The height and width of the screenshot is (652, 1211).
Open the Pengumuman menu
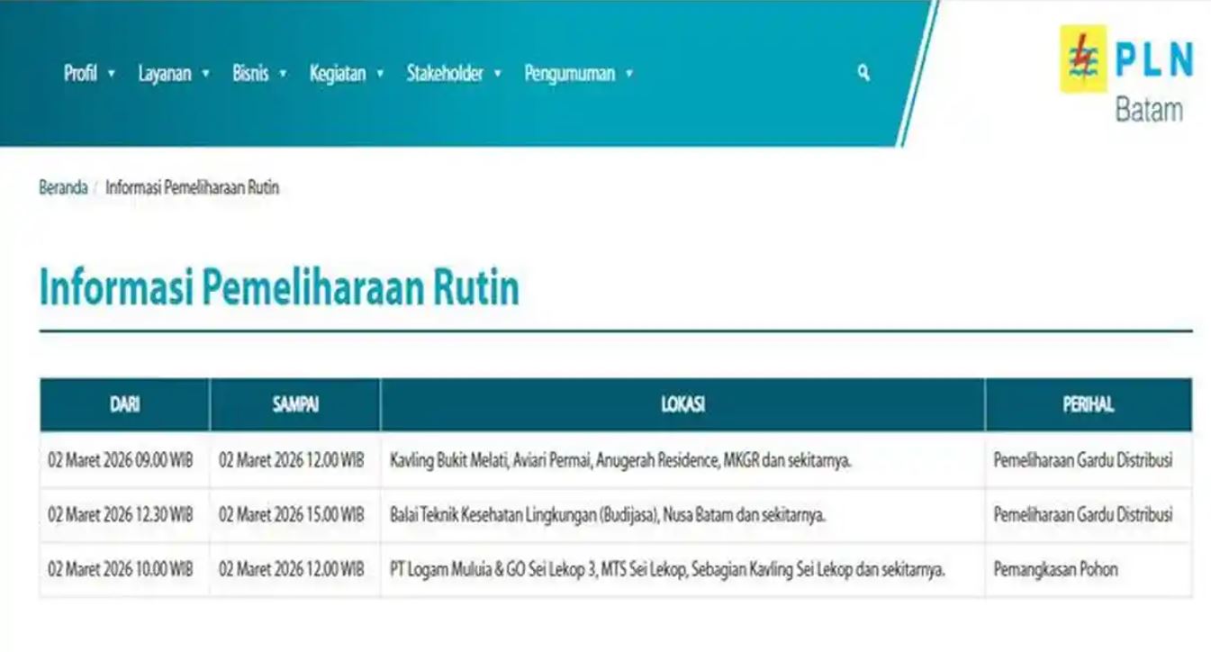569,74
